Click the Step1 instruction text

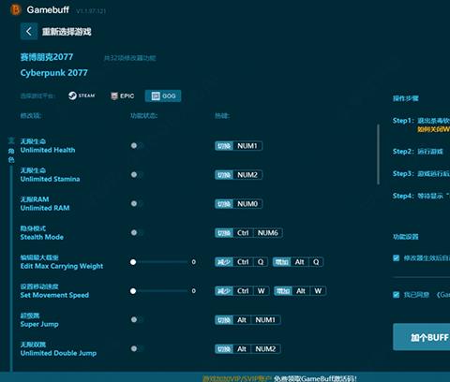421,121
